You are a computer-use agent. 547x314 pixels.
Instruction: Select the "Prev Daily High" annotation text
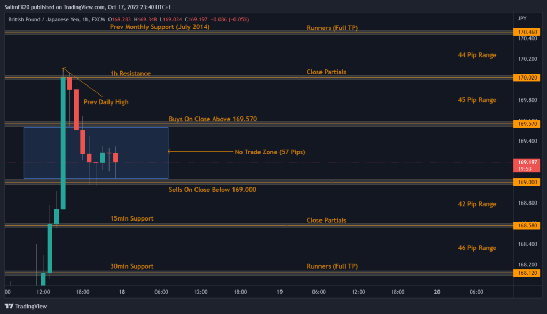(x=106, y=102)
